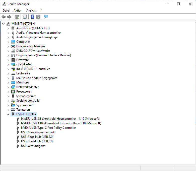Click the Speichercontroller icon

click(13, 101)
